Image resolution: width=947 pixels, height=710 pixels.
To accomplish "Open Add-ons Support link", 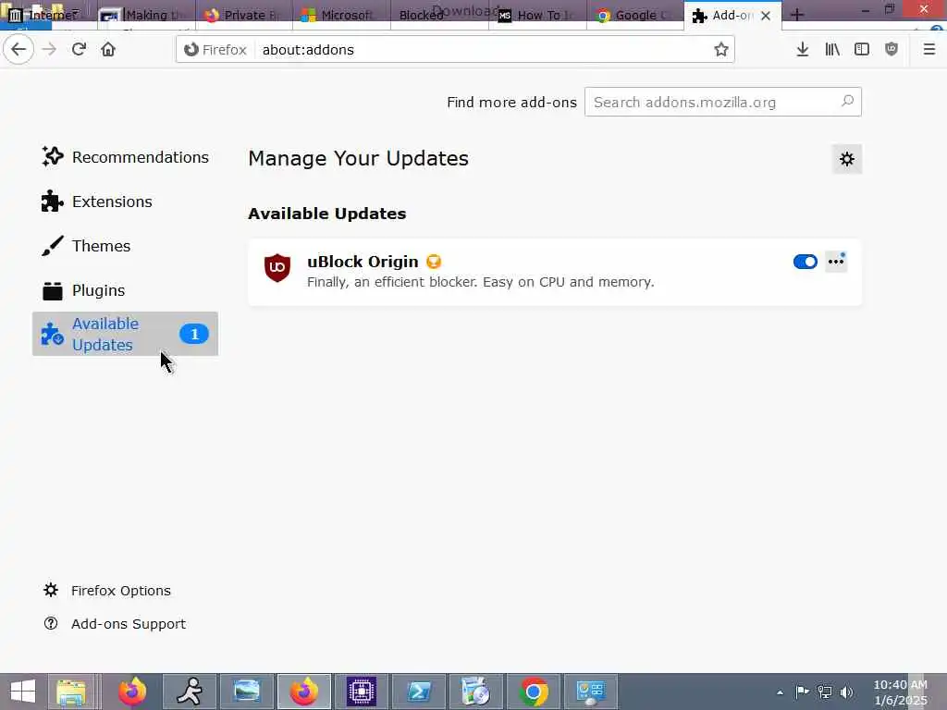I will [x=115, y=624].
